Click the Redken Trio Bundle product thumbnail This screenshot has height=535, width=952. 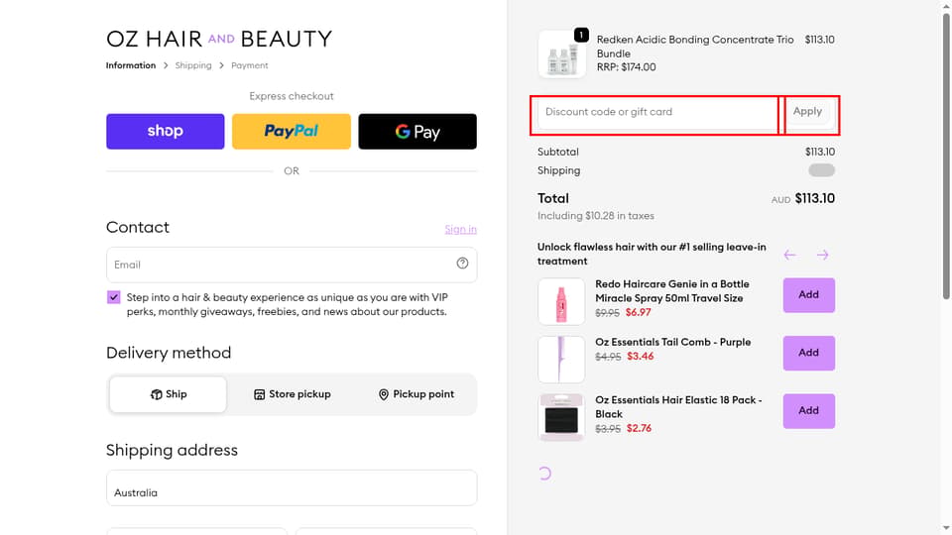tap(561, 53)
